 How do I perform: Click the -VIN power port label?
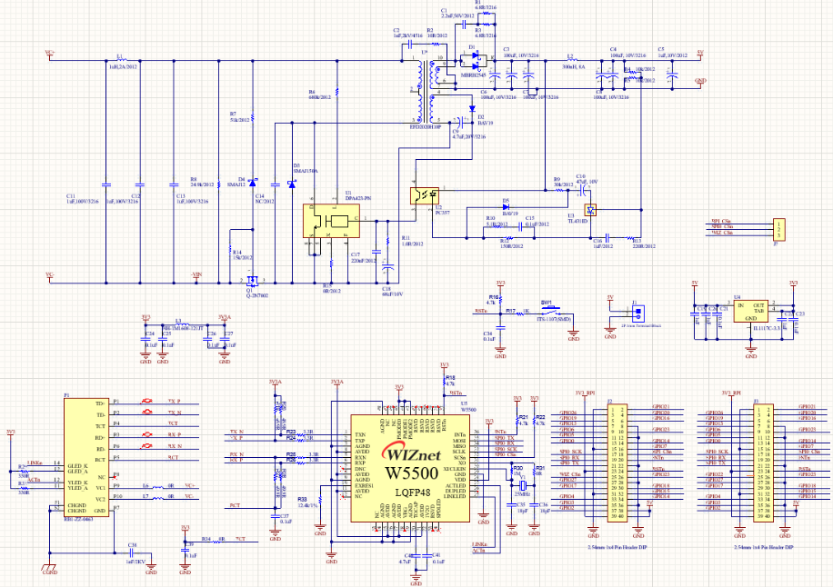coord(196,274)
